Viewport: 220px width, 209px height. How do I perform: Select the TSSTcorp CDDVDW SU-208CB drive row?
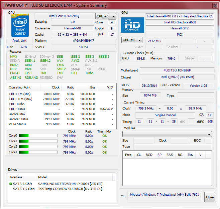(61, 189)
